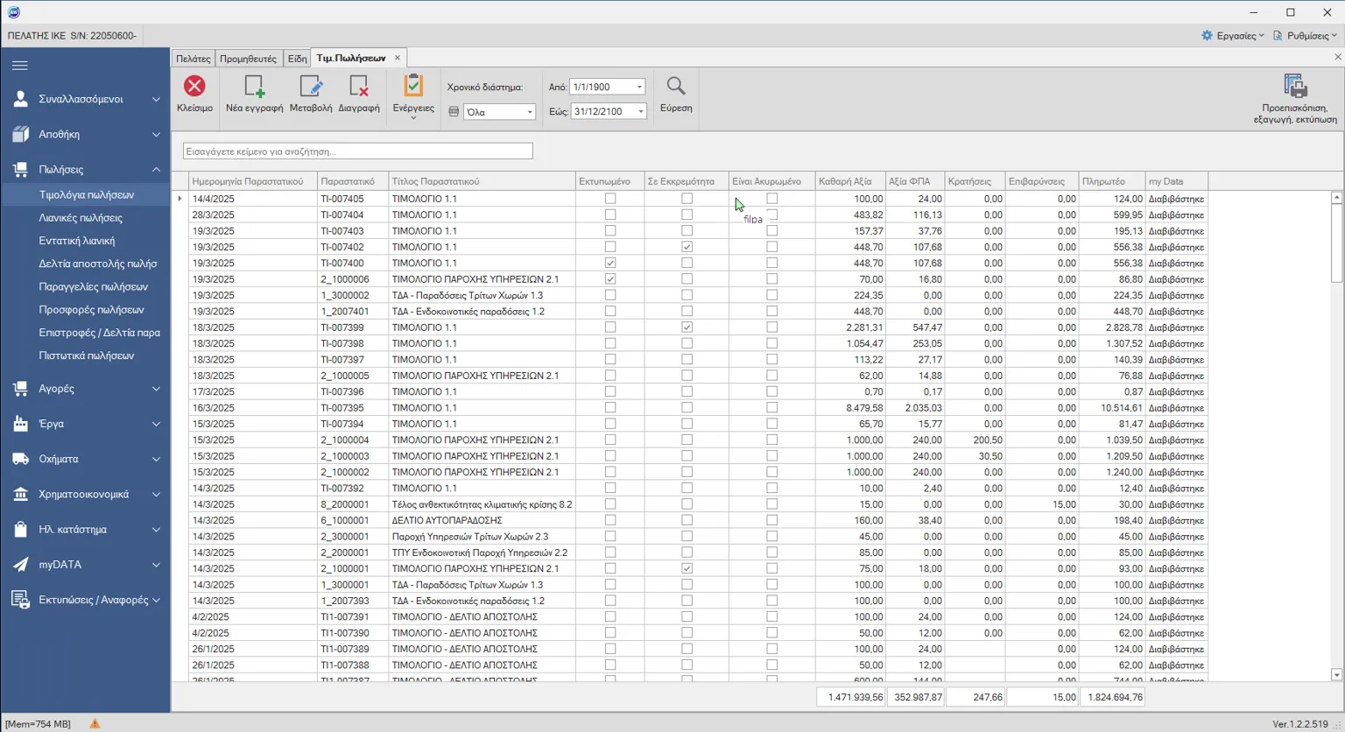Click the Διαγραφή delete icon
The height and width of the screenshot is (732, 1345).
coord(359,86)
